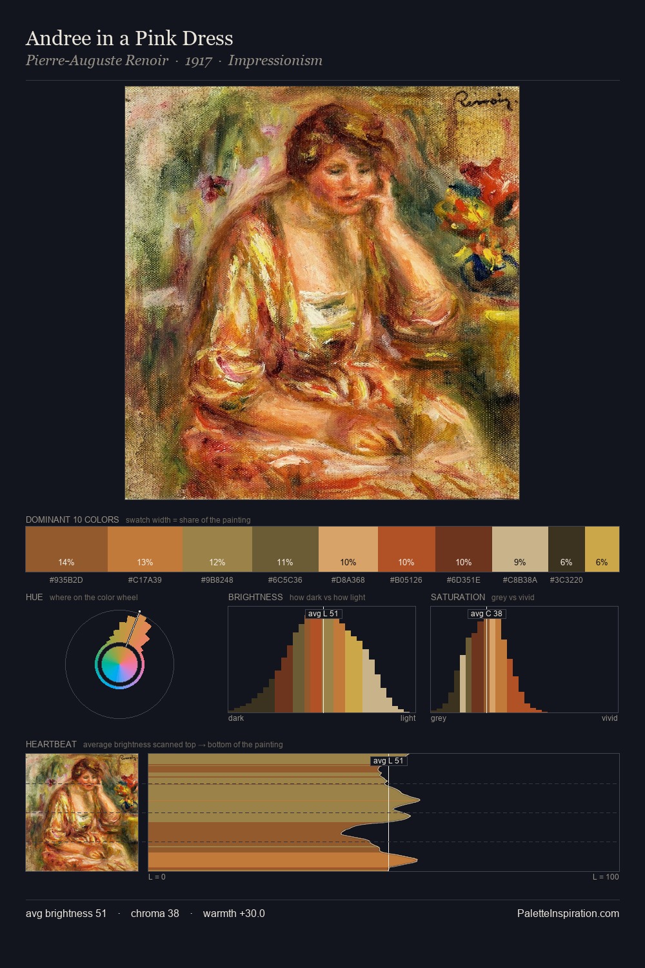This screenshot has height=968, width=645.
Task: Click 'chroma 38' in the footer
Action: click(x=155, y=913)
